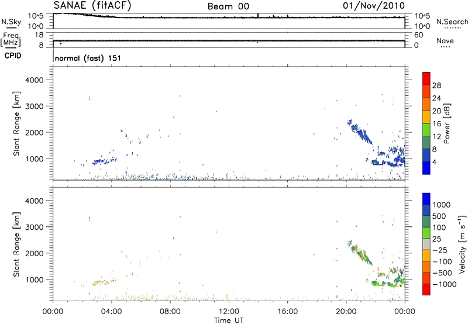
Task: Click the text normal (fast) 151
Action: click(x=88, y=58)
